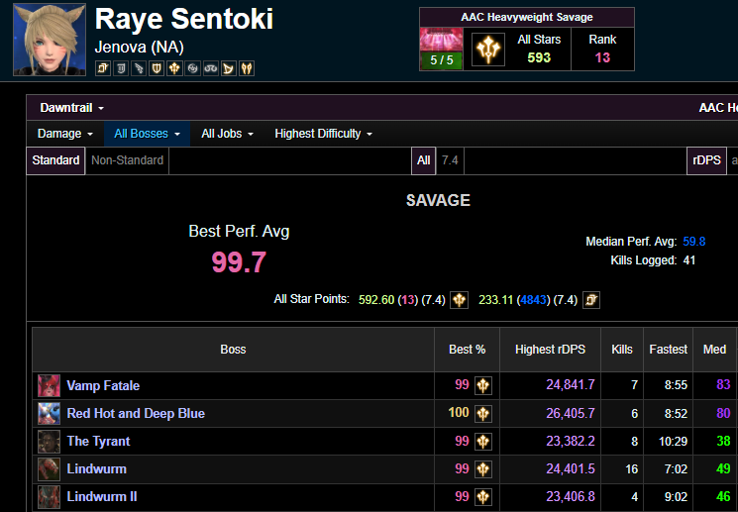Click Raye Sentoki's character portrait
Viewport: 738px width, 512px height.
50,40
